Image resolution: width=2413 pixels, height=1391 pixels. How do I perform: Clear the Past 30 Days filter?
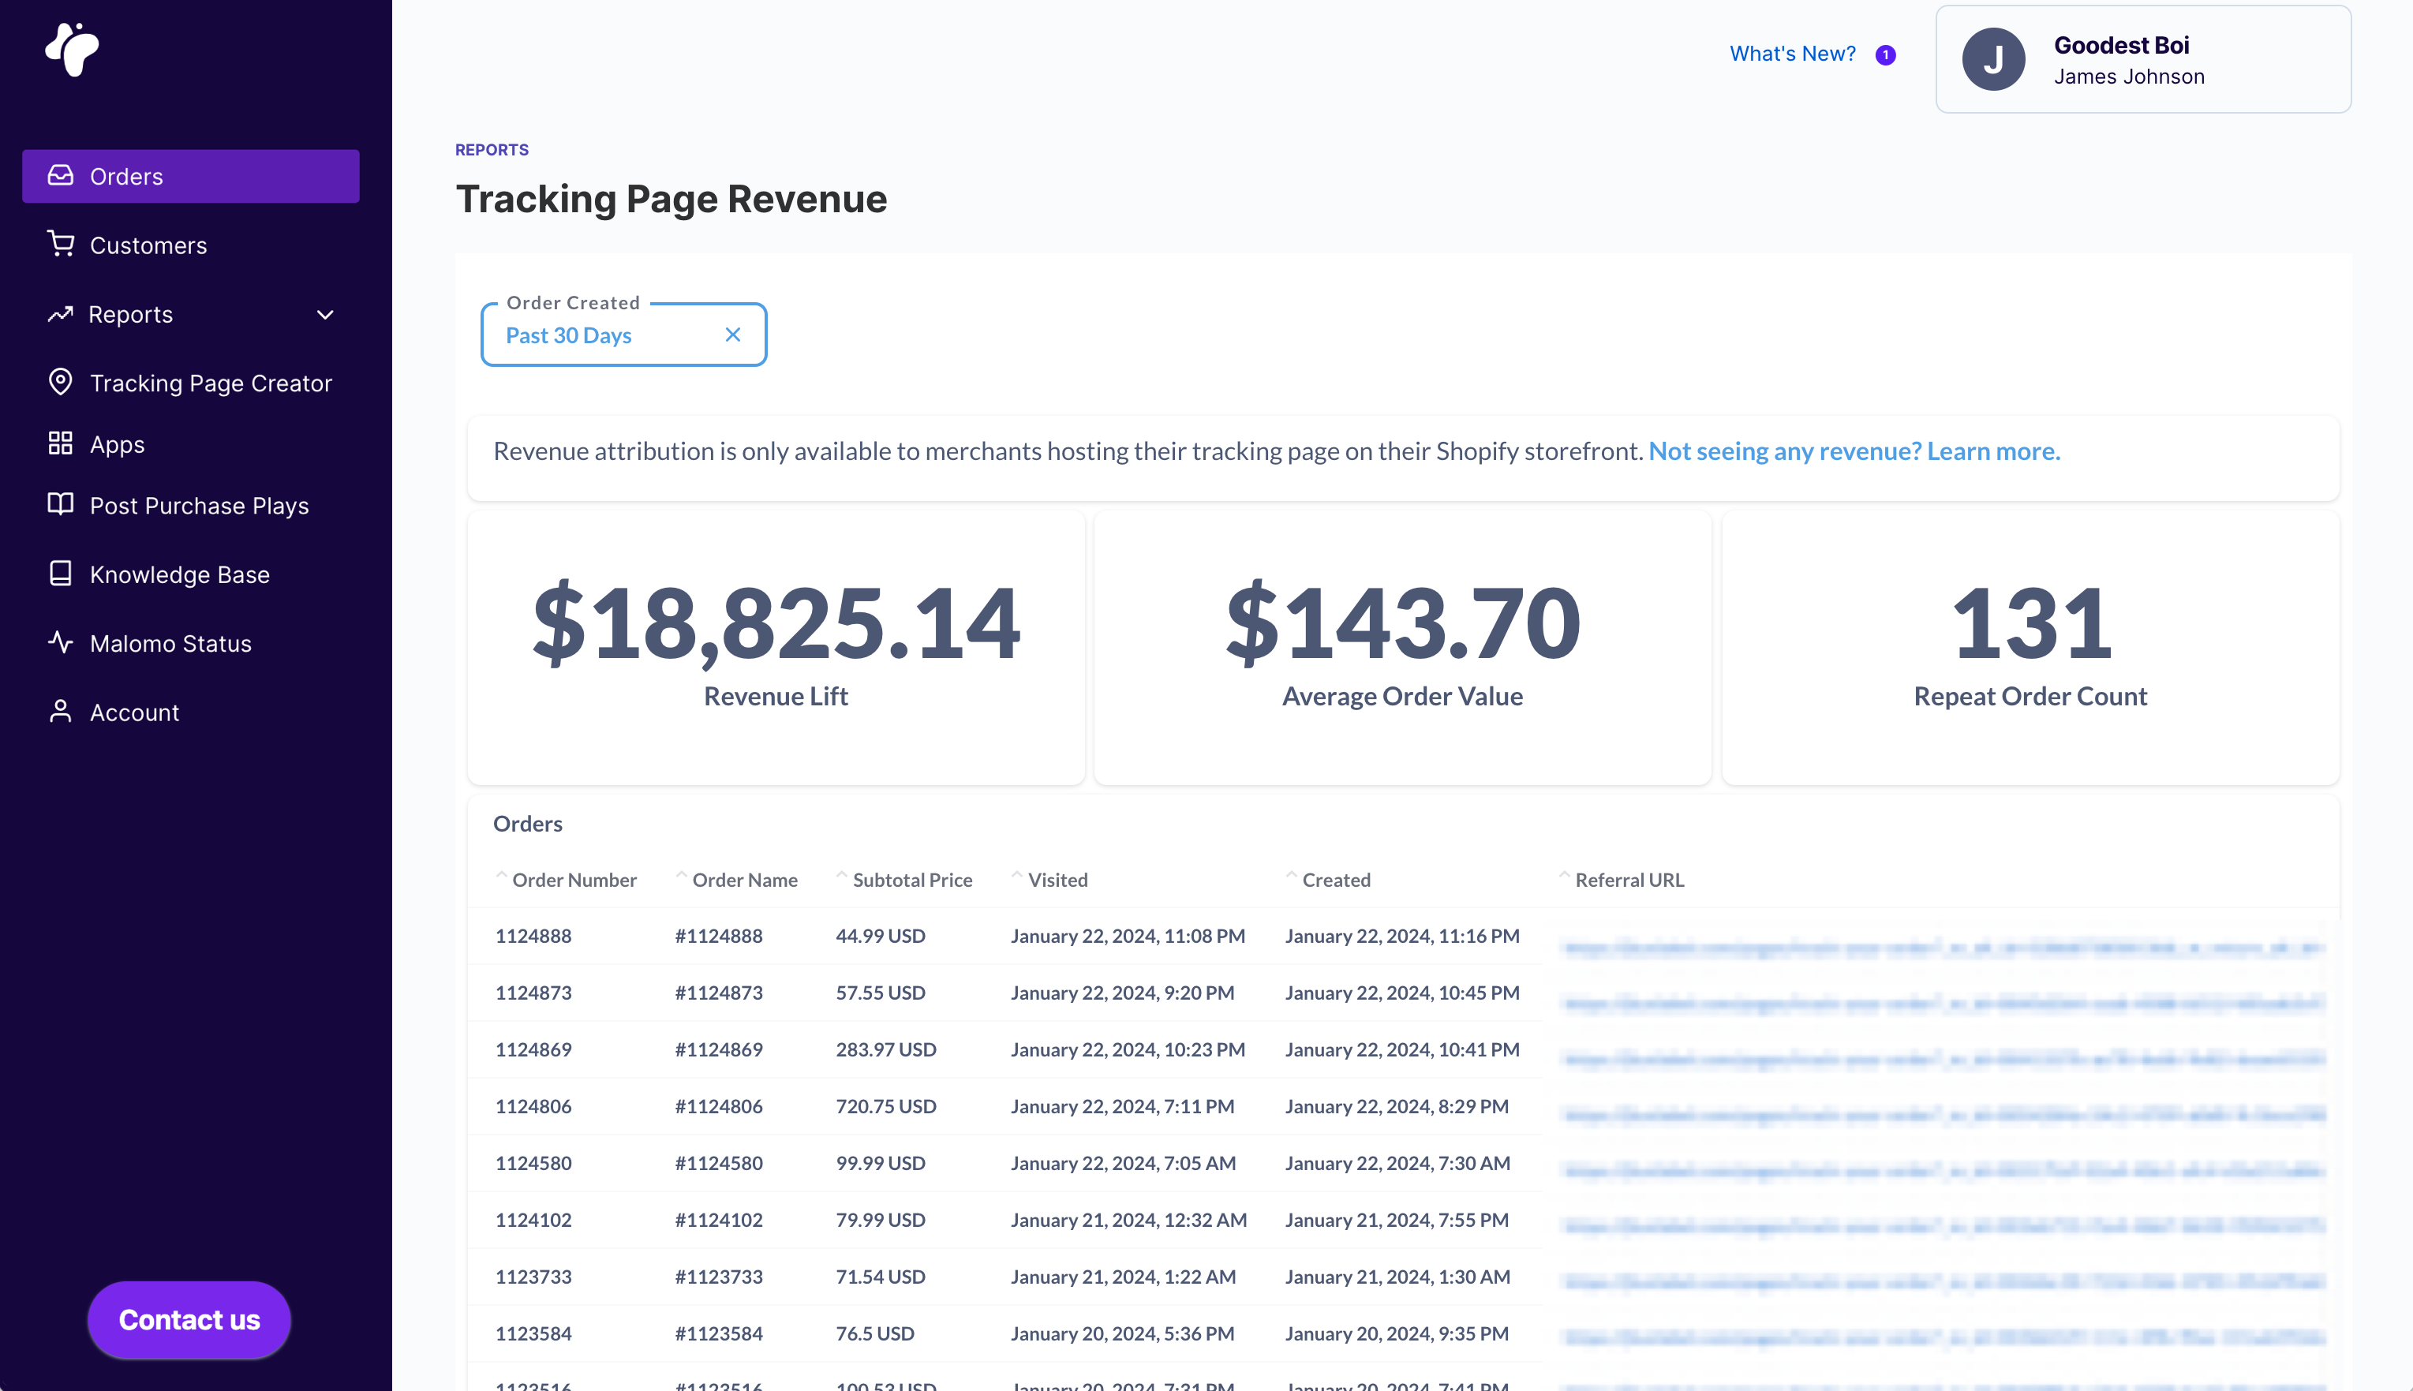733,335
